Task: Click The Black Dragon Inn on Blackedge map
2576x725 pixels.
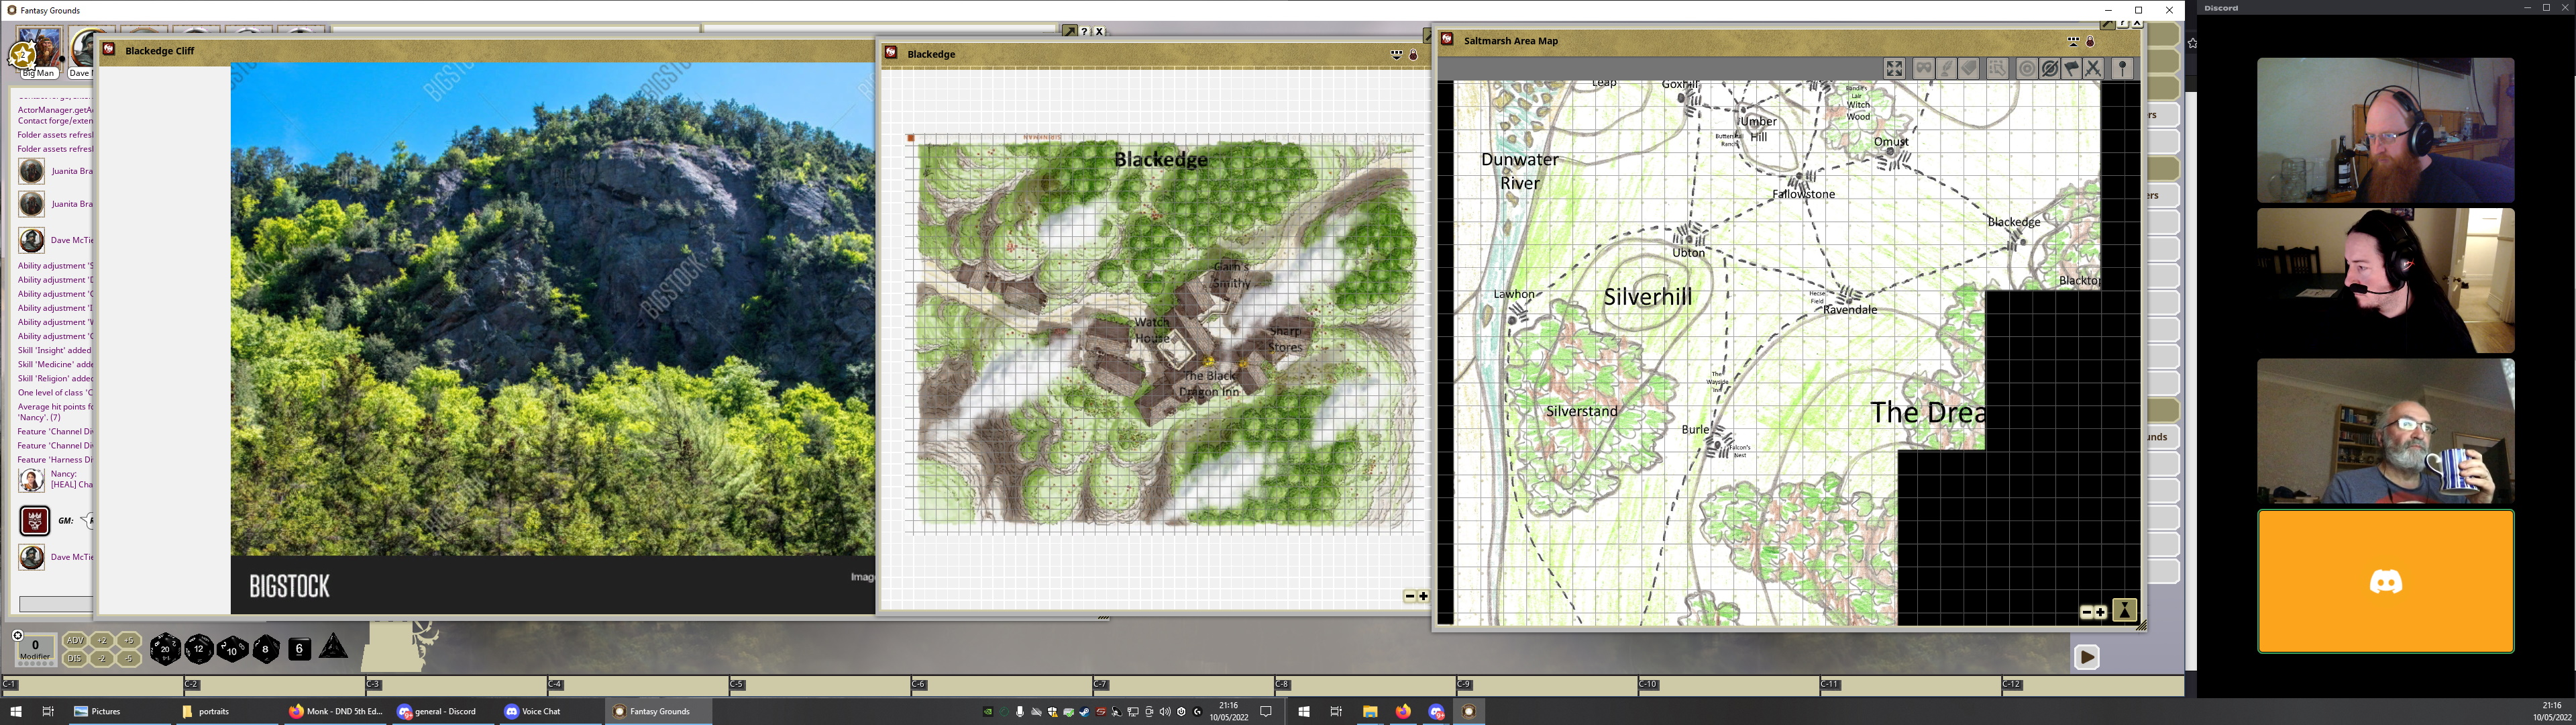Action: click(x=1210, y=383)
